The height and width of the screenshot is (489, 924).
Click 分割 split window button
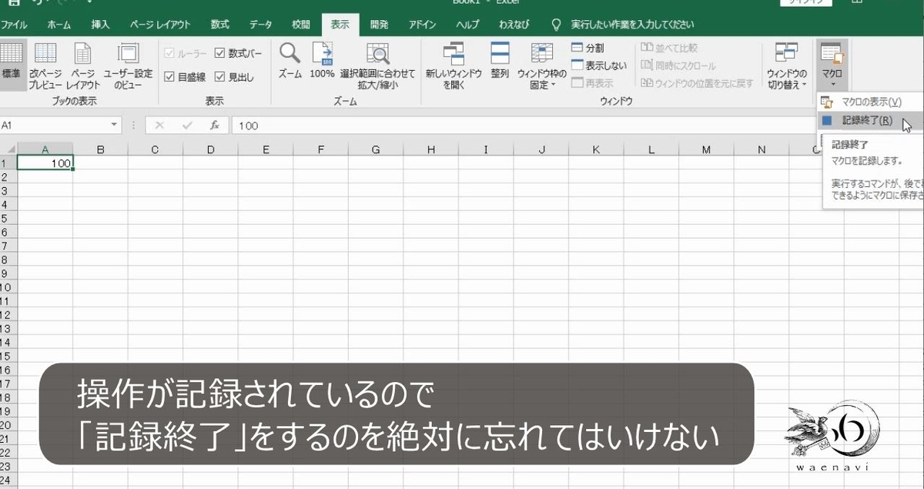point(588,48)
